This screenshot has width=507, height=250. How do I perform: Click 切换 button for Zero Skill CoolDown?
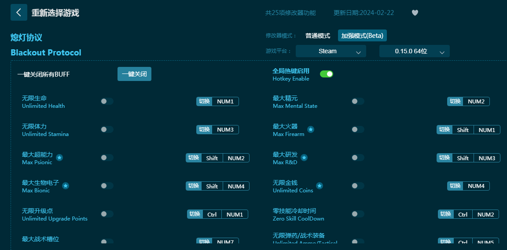click(x=446, y=214)
